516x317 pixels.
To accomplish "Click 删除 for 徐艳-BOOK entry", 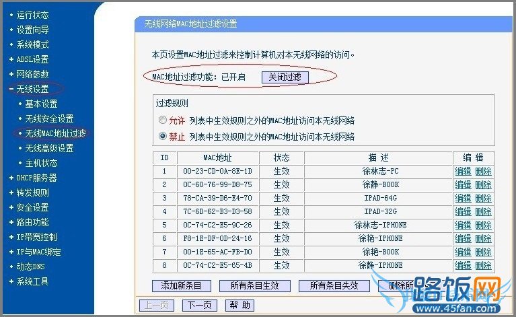I will click(x=484, y=252).
